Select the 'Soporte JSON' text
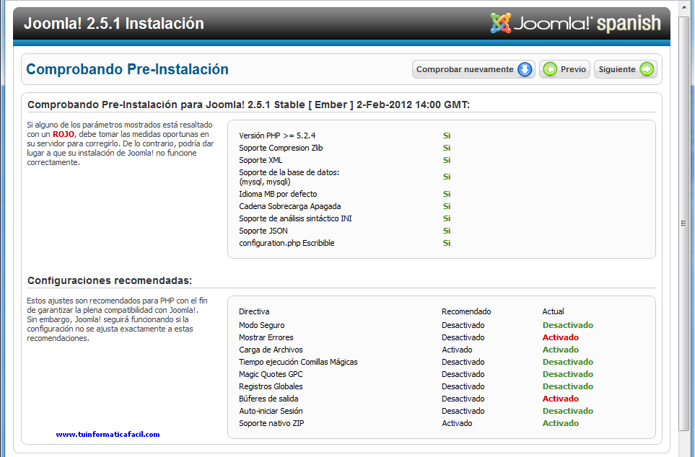This screenshot has width=695, height=457. (x=263, y=231)
